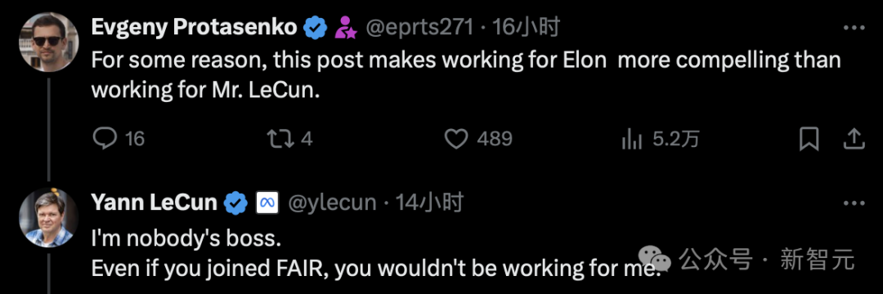View analytics bar chart icon showing 5.2万

point(632,139)
